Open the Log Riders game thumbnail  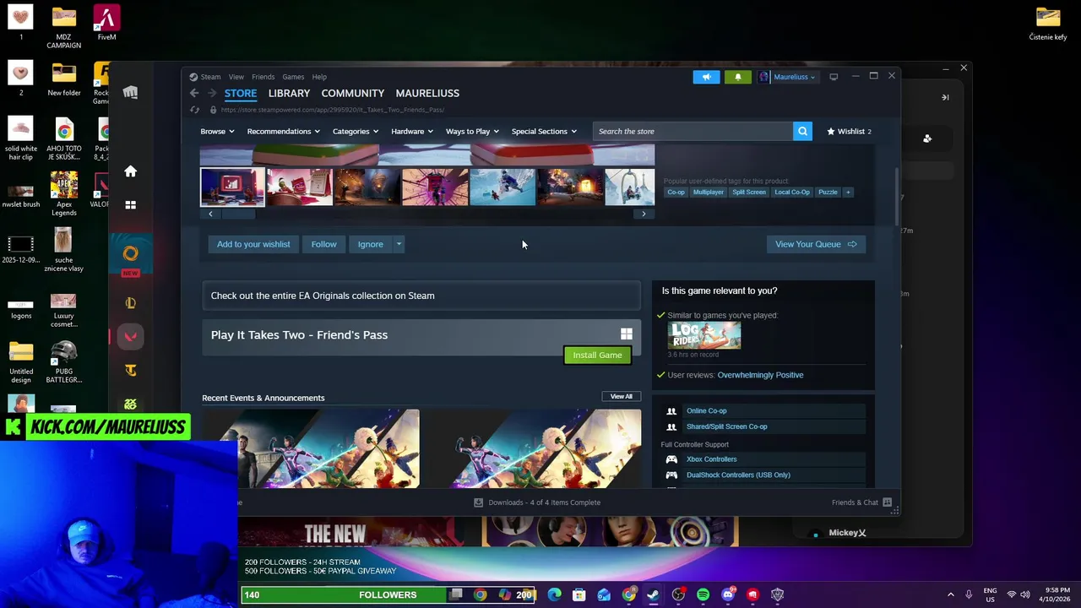(704, 335)
